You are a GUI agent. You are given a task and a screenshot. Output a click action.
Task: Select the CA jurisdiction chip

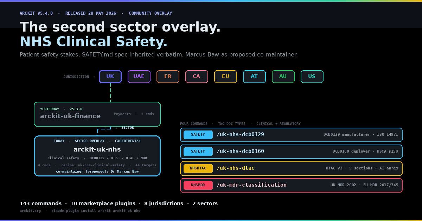pyautogui.click(x=197, y=76)
